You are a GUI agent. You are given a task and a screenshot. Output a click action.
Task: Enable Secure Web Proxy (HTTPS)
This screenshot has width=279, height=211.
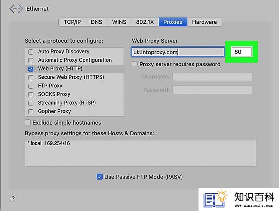[31, 77]
